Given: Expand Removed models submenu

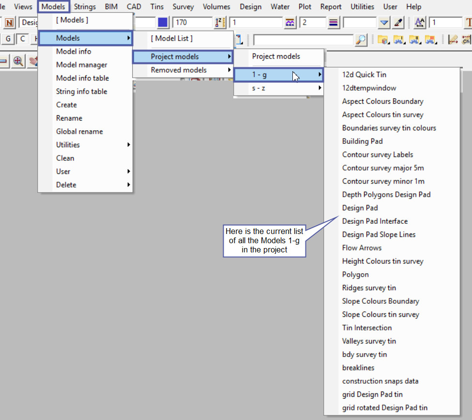Looking at the screenshot, I should coord(183,70).
